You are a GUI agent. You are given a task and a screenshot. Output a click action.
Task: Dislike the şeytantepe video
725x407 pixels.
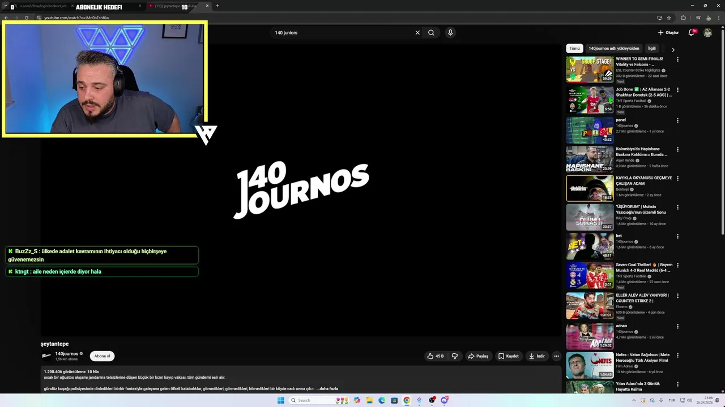click(454, 356)
